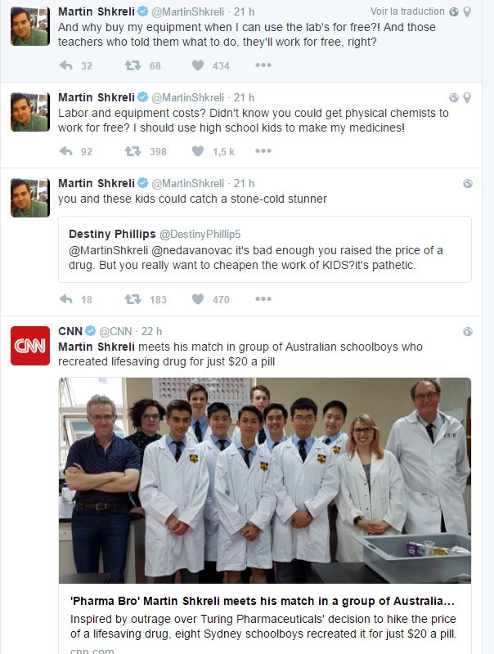The height and width of the screenshot is (654, 494).
Task: Open @DestinyPhillip5 quoted tweet handle
Action: point(200,235)
